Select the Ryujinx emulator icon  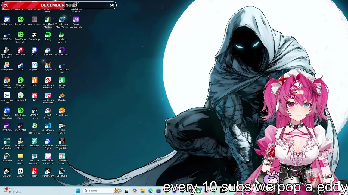tap(48, 66)
